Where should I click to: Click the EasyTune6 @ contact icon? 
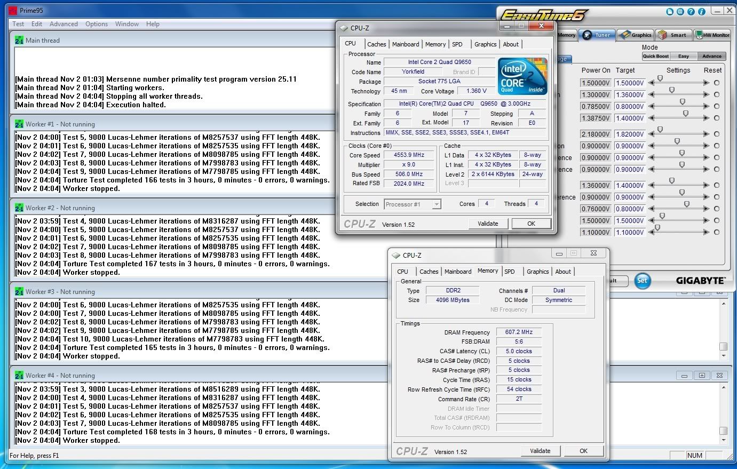point(680,12)
